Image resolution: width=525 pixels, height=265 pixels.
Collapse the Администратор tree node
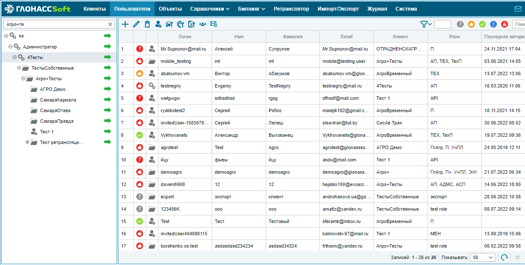pyautogui.click(x=10, y=46)
